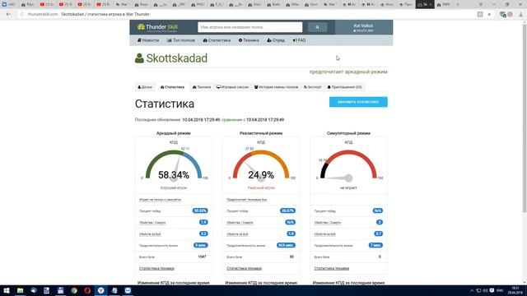Click realistic Убийства / Смерть label
The height and width of the screenshot is (296, 527).
tap(240, 223)
